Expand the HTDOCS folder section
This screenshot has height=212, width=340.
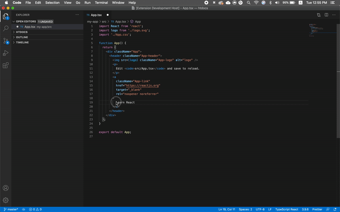coord(22,32)
